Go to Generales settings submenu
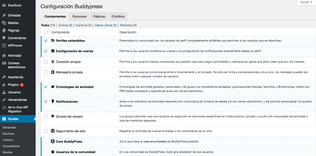316x156 pixels. (x=9, y=127)
